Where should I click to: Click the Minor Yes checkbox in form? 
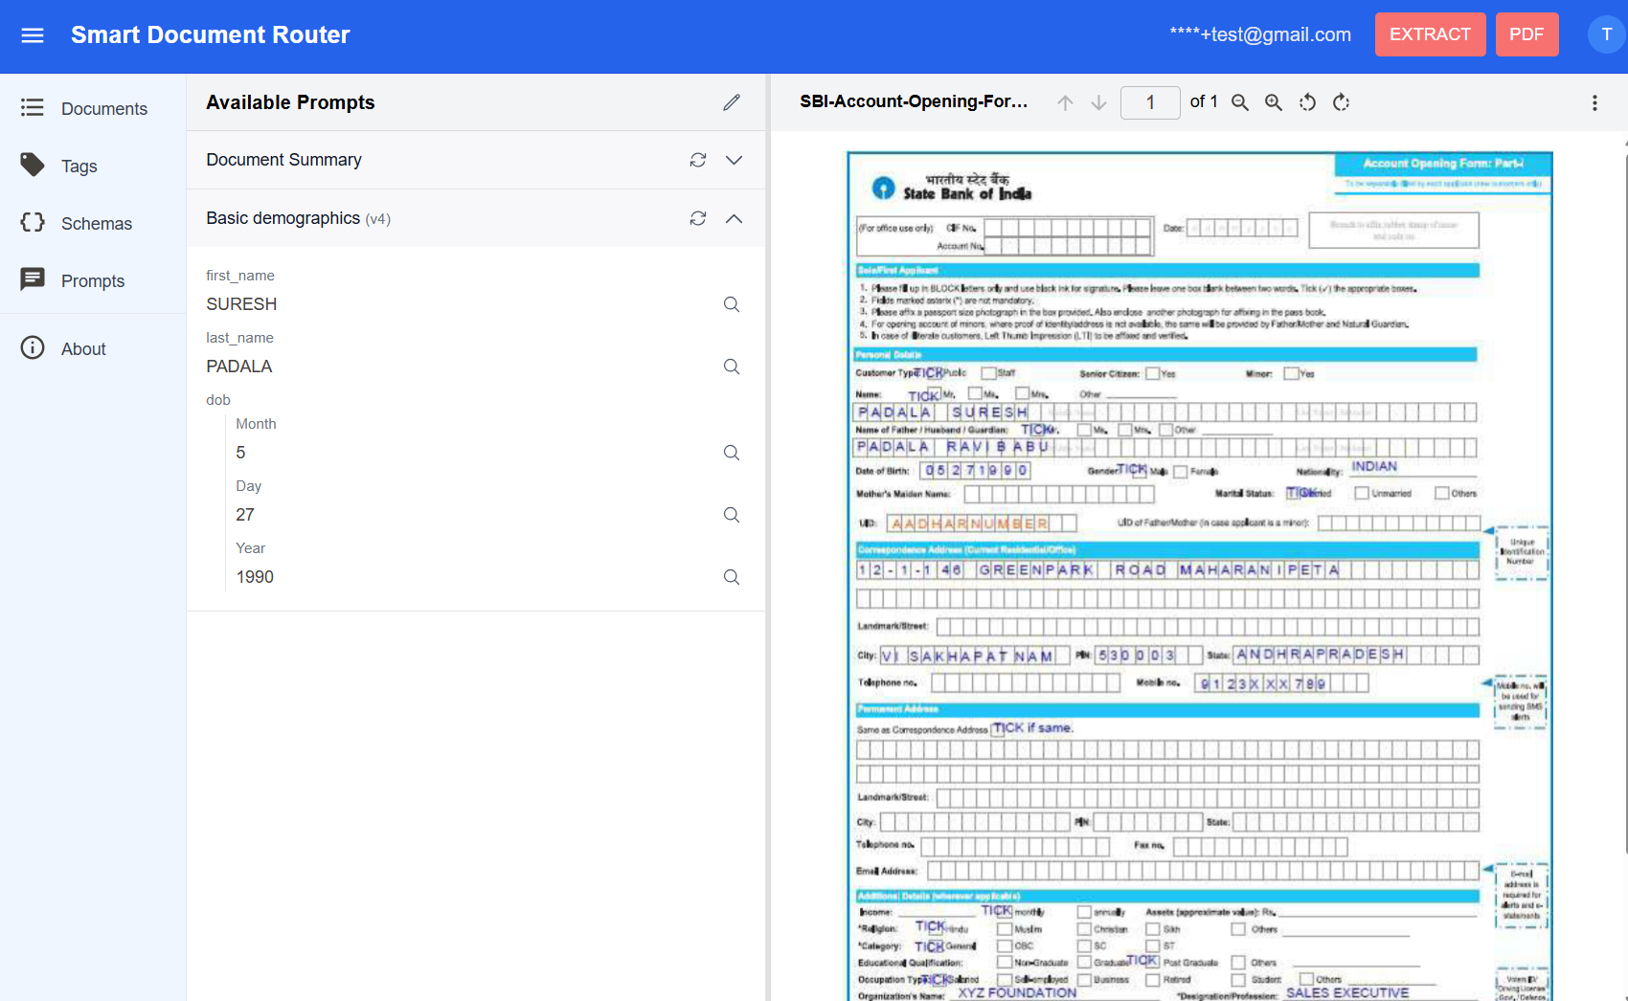[x=1291, y=373]
